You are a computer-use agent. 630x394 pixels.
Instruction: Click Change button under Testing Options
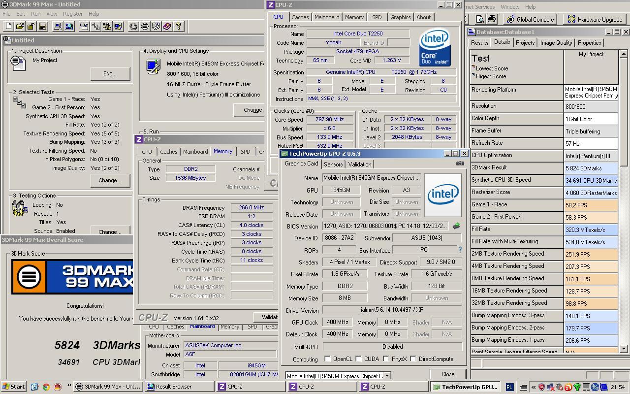coord(110,231)
